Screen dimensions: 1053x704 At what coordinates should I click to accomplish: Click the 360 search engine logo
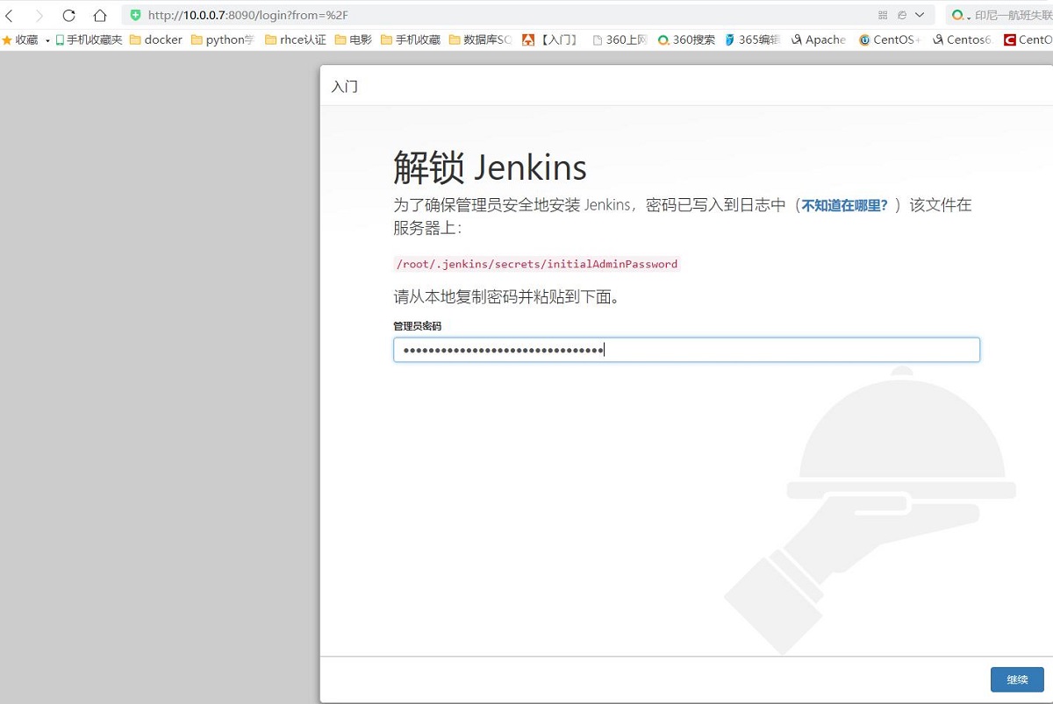[x=958, y=15]
